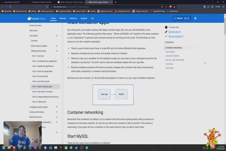
Task: Click the Edit this page link
Action: click(174, 32)
